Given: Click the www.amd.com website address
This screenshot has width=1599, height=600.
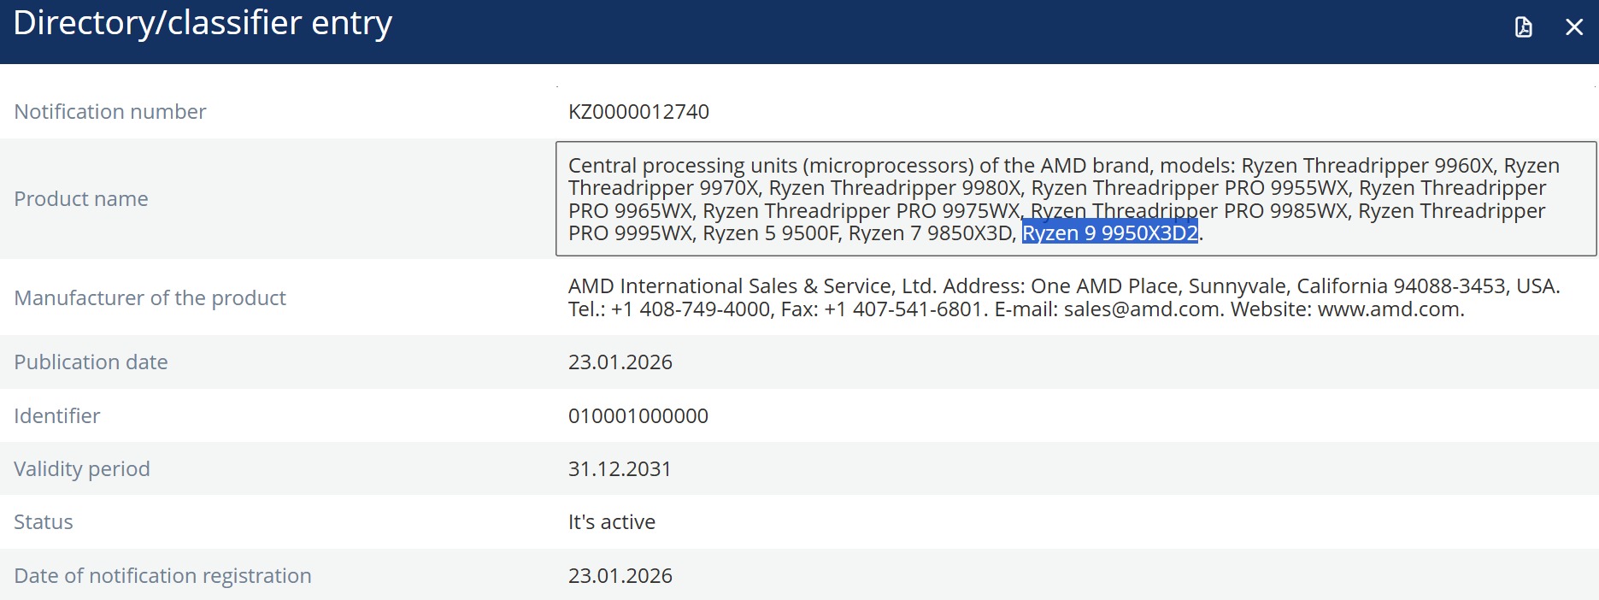Looking at the screenshot, I should 1389,309.
